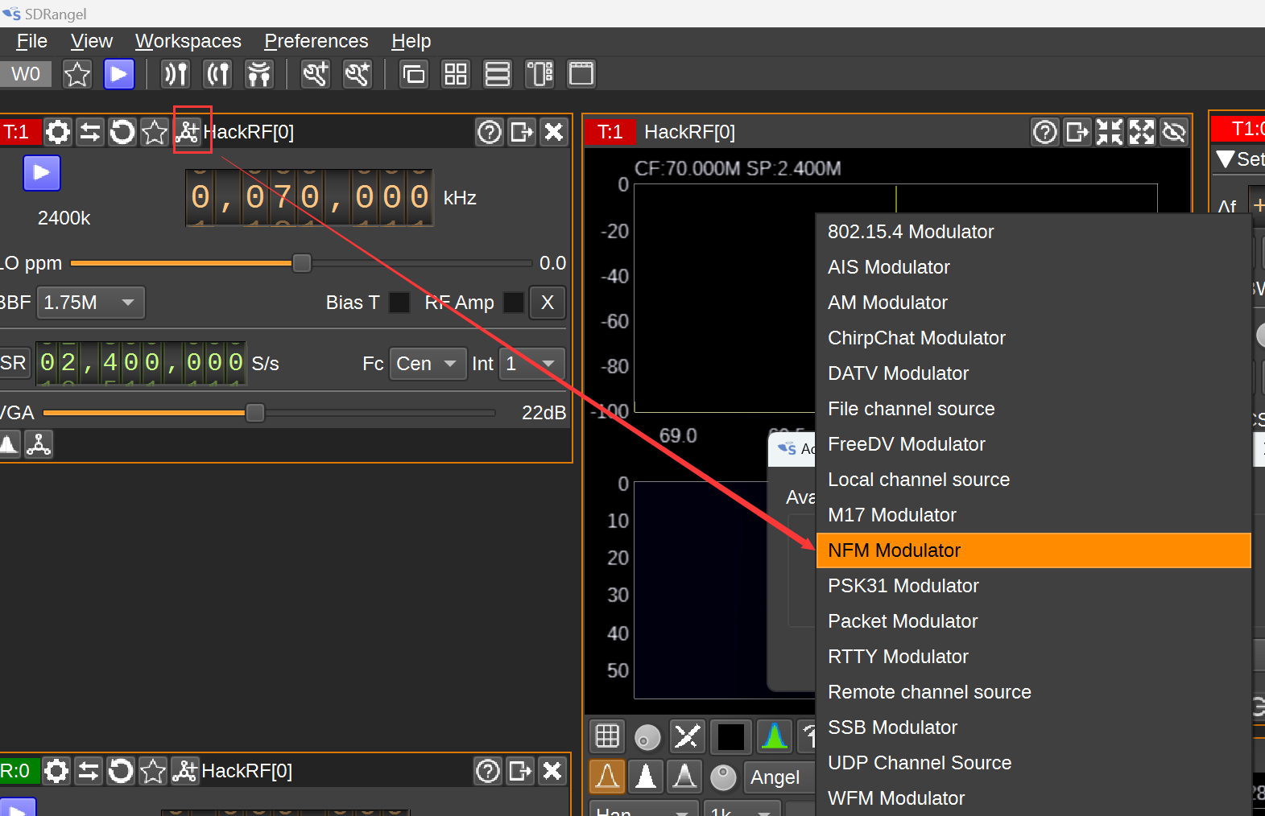This screenshot has height=816, width=1265.
Task: Open help icon in T:1 device panel
Action: (x=490, y=132)
